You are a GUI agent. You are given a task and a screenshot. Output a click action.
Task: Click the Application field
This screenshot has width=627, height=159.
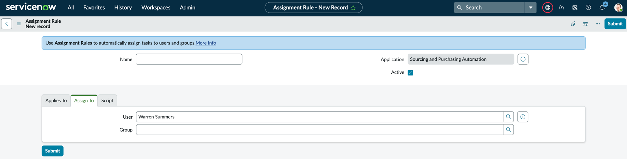[461, 59]
